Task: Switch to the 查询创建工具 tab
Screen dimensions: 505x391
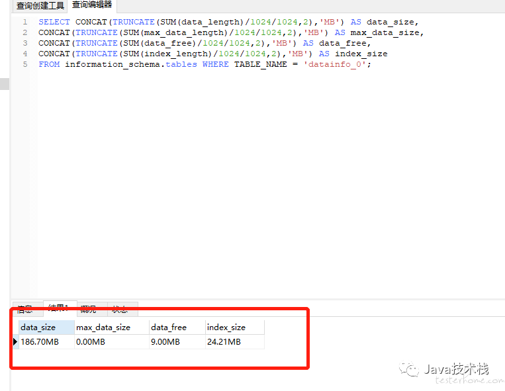Action: [x=40, y=6]
